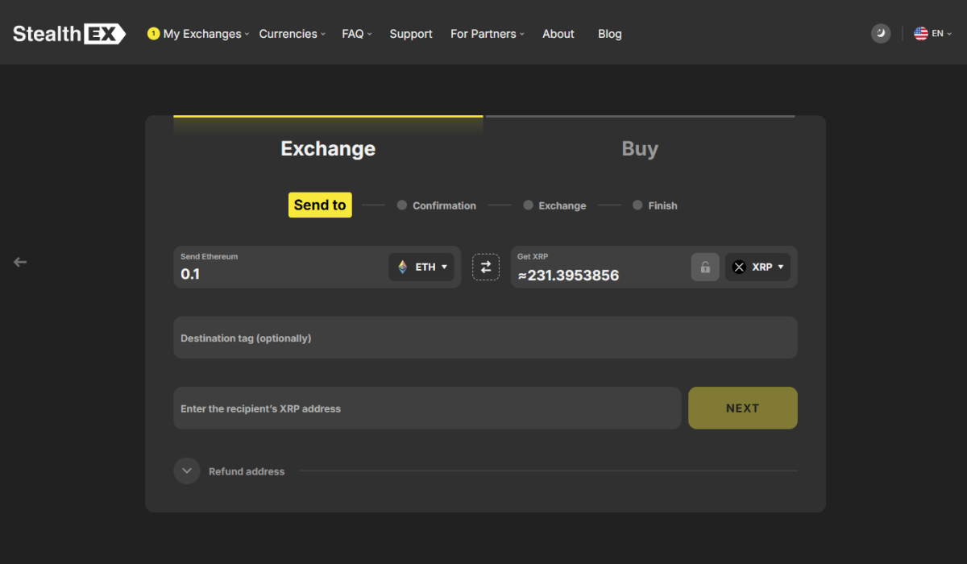Toggle the fixed rate lock icon

(705, 267)
